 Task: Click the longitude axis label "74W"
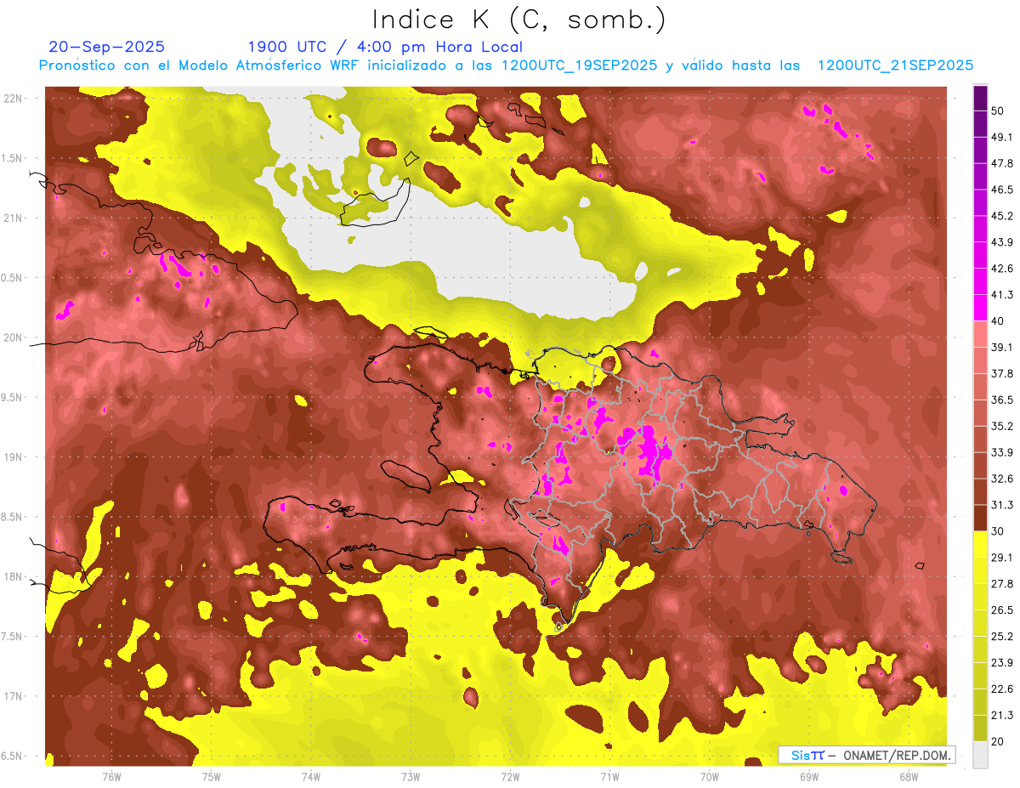click(311, 777)
